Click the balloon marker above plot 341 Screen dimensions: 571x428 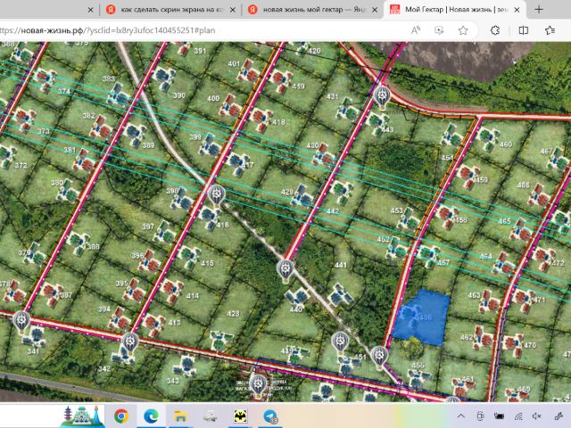click(21, 321)
